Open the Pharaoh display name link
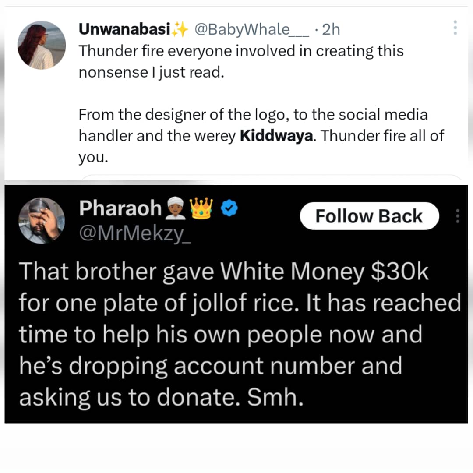 point(120,208)
